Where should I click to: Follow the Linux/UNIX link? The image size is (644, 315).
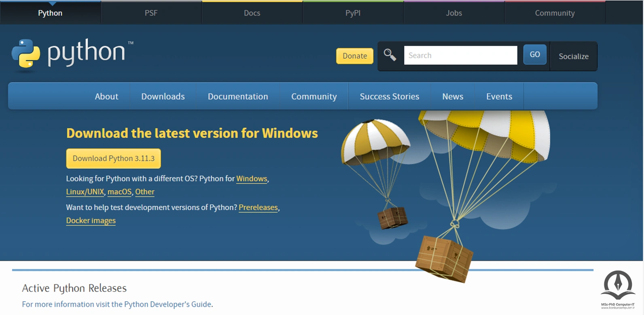pos(85,192)
